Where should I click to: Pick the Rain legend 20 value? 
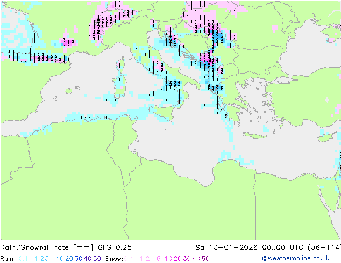69,259
